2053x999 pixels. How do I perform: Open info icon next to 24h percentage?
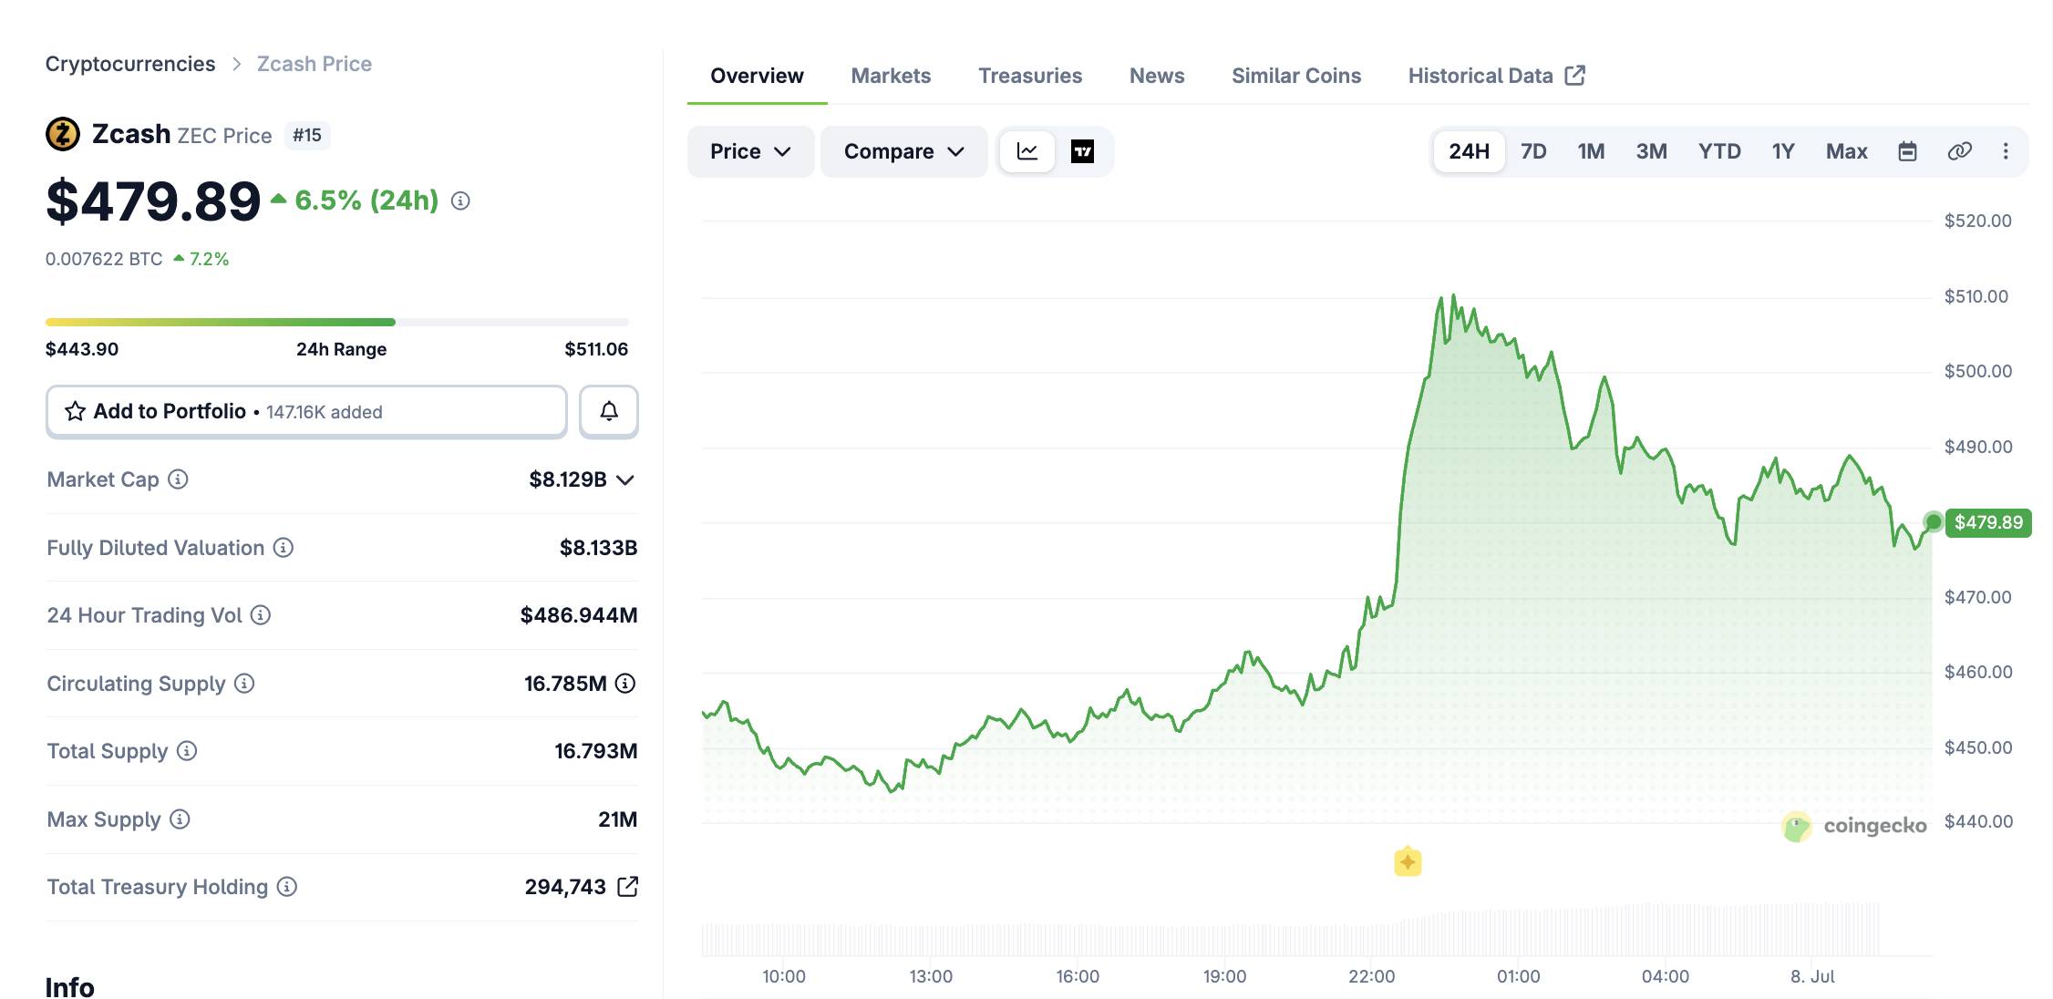pos(460,201)
